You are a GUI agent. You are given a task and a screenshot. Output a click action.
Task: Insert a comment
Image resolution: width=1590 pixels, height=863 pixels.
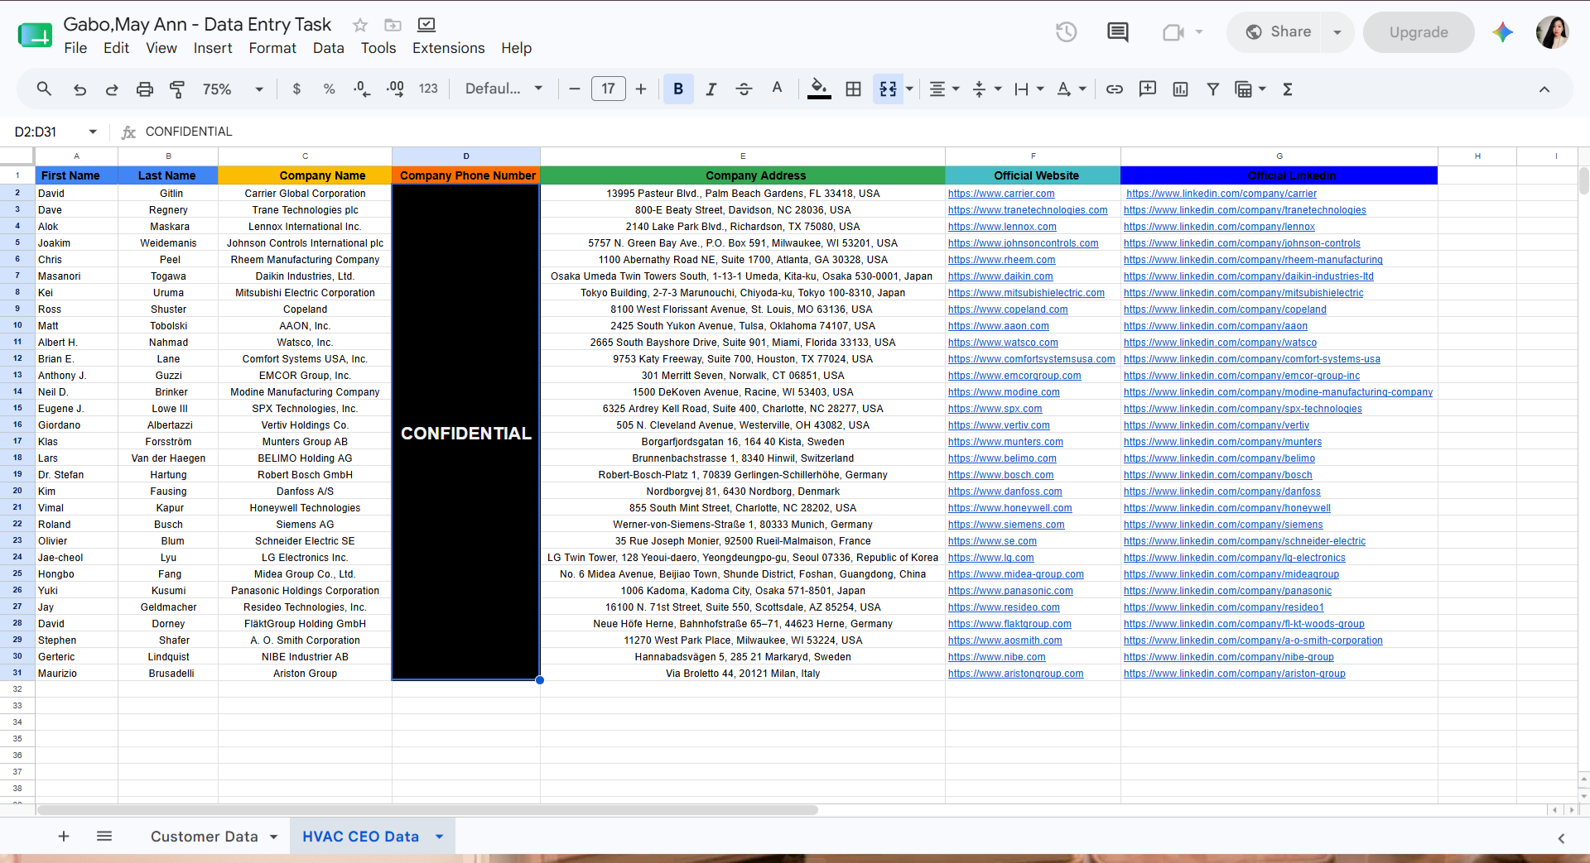[1148, 89]
